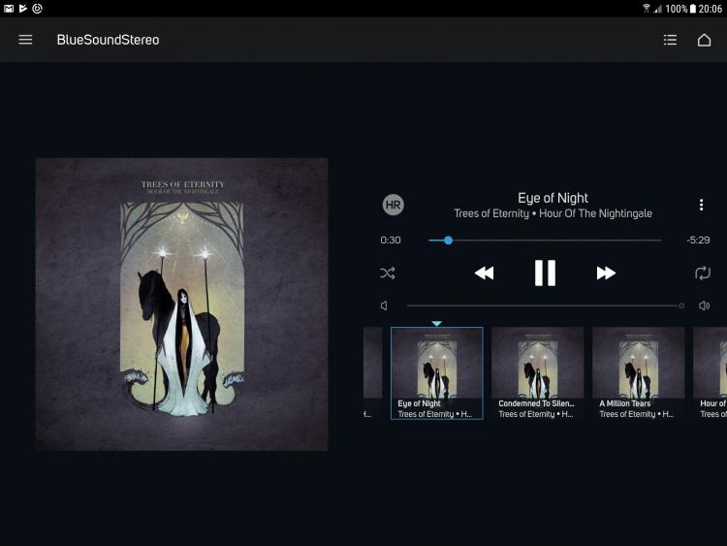
Task: Open the play store notification icon
Action: (x=22, y=9)
